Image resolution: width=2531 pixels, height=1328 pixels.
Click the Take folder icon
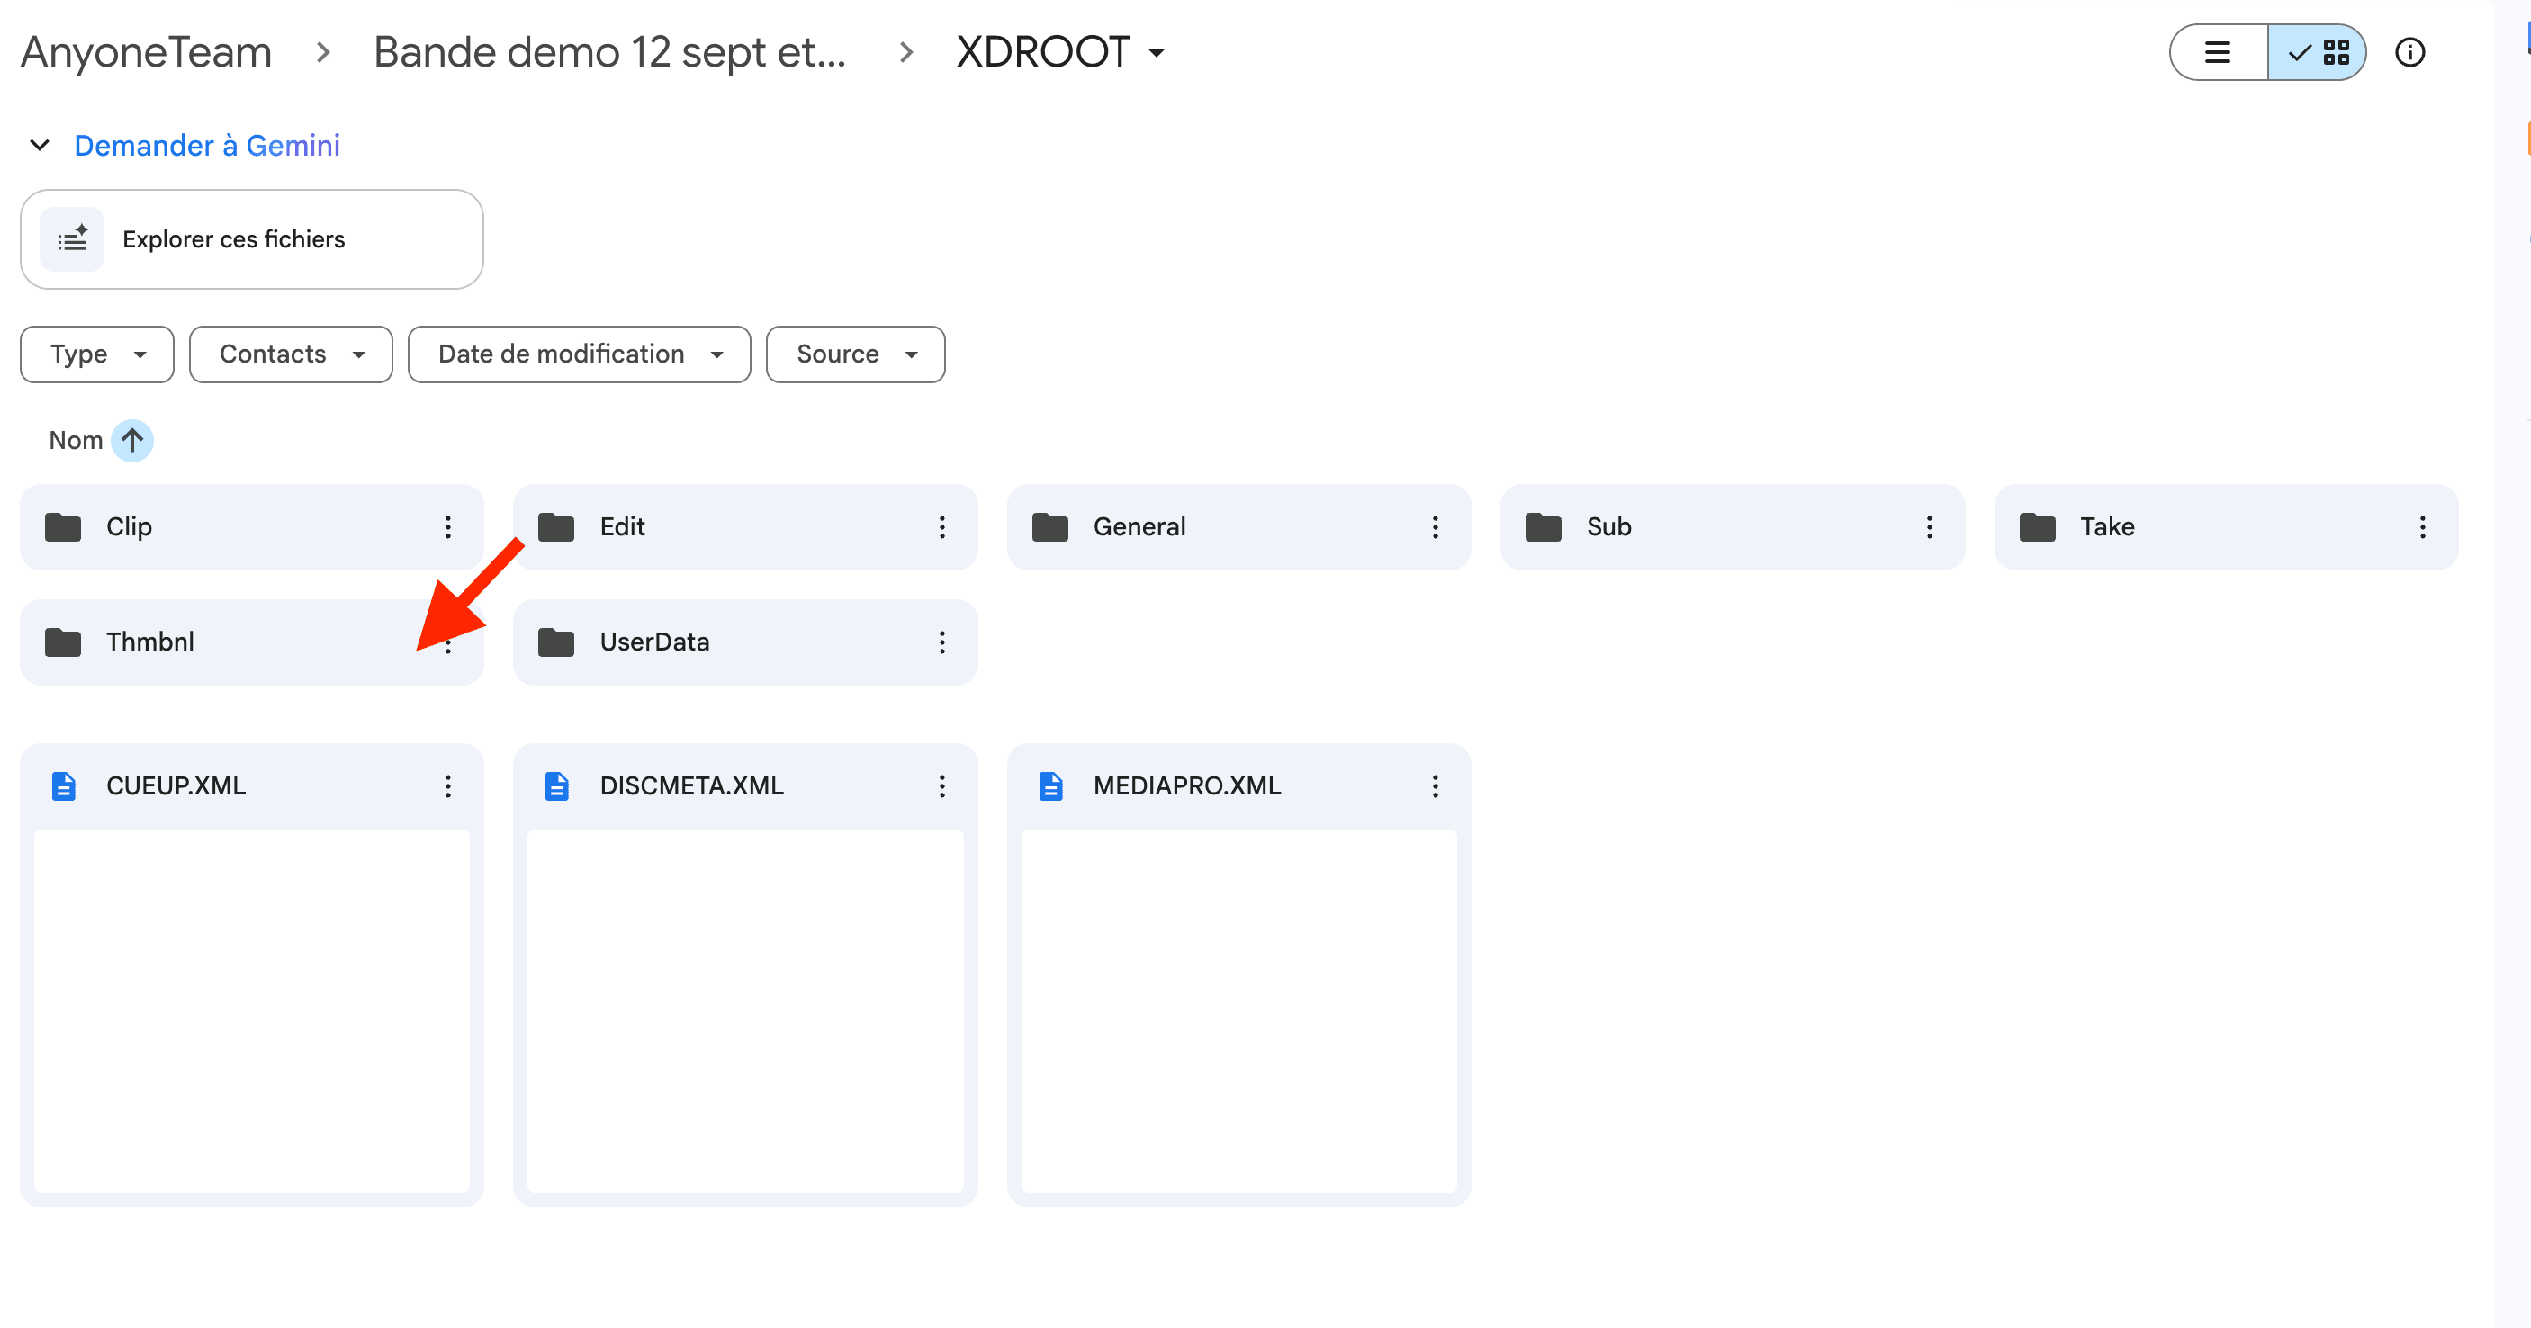(2040, 526)
